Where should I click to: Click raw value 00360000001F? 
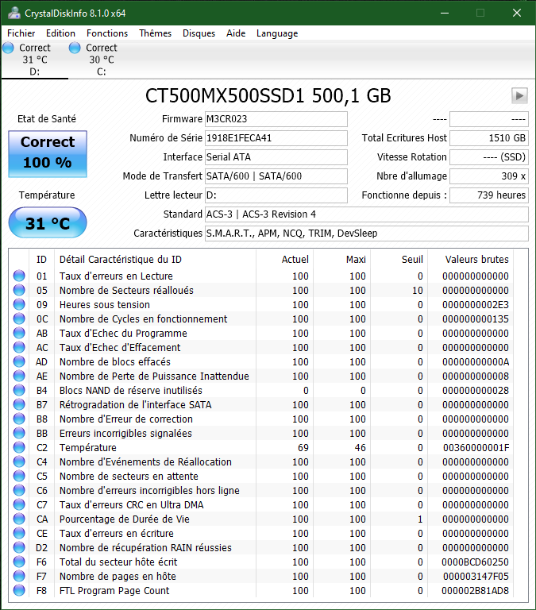[476, 447]
